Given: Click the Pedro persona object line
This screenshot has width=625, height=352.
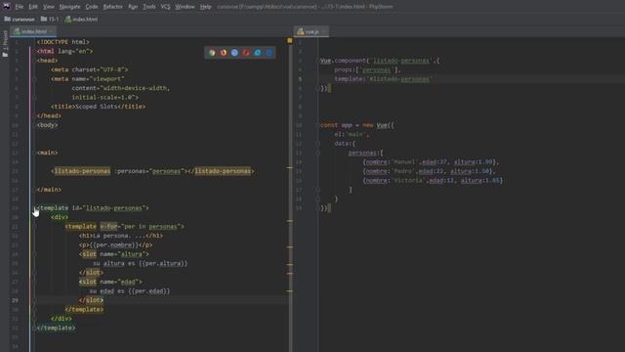Looking at the screenshot, I should tap(429, 171).
